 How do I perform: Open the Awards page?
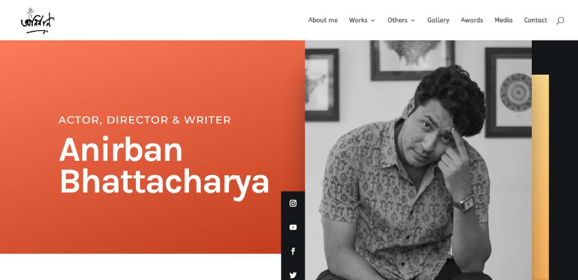tap(472, 20)
